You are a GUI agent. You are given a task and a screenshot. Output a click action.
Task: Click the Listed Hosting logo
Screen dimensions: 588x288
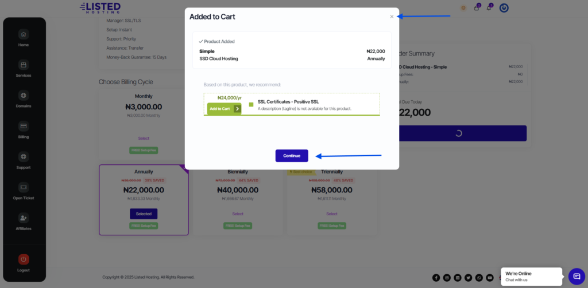(x=100, y=8)
